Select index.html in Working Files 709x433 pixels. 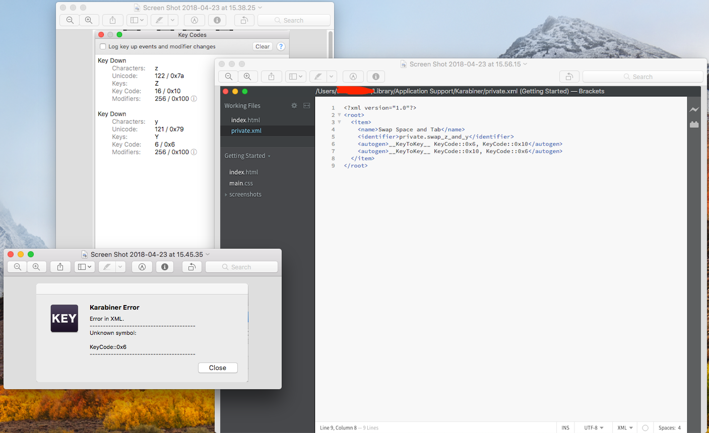tap(245, 120)
